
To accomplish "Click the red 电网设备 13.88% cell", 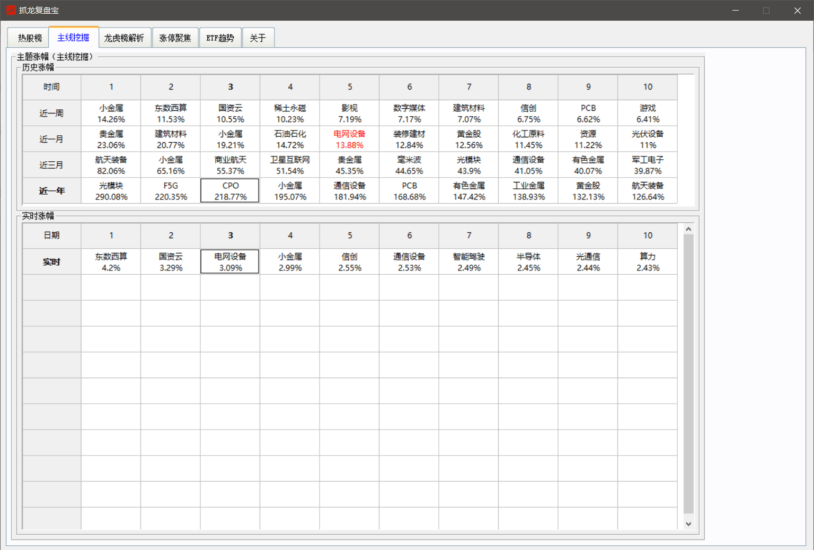I will coord(349,139).
